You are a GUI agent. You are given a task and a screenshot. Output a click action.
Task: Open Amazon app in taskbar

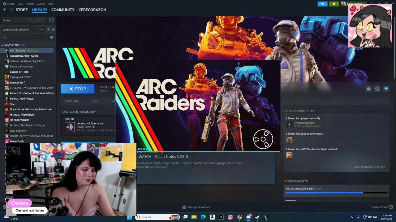pyautogui.click(x=212, y=217)
